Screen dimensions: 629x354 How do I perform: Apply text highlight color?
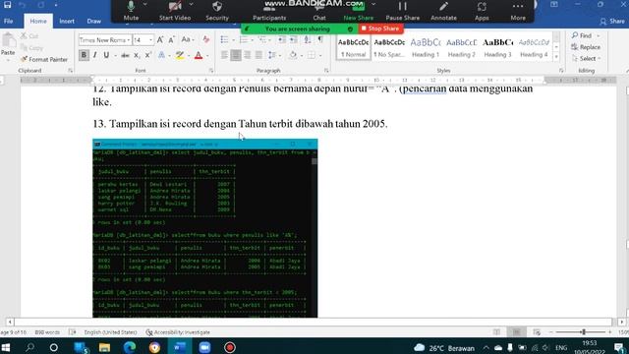pos(180,55)
